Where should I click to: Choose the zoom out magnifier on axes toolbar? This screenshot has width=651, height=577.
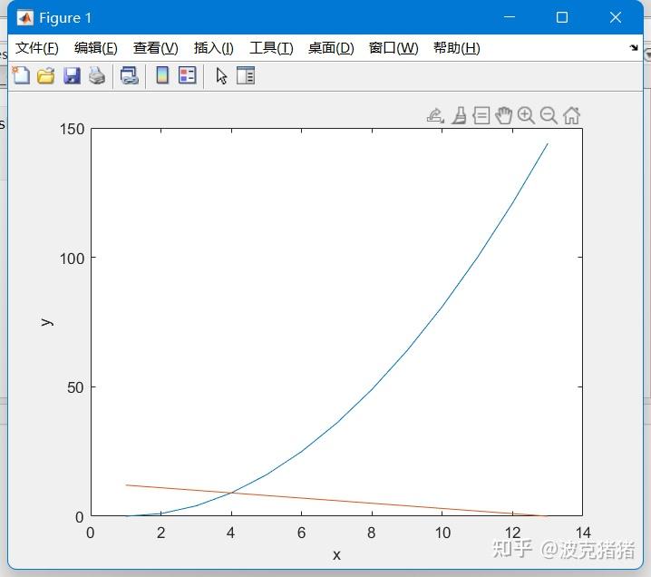[549, 115]
